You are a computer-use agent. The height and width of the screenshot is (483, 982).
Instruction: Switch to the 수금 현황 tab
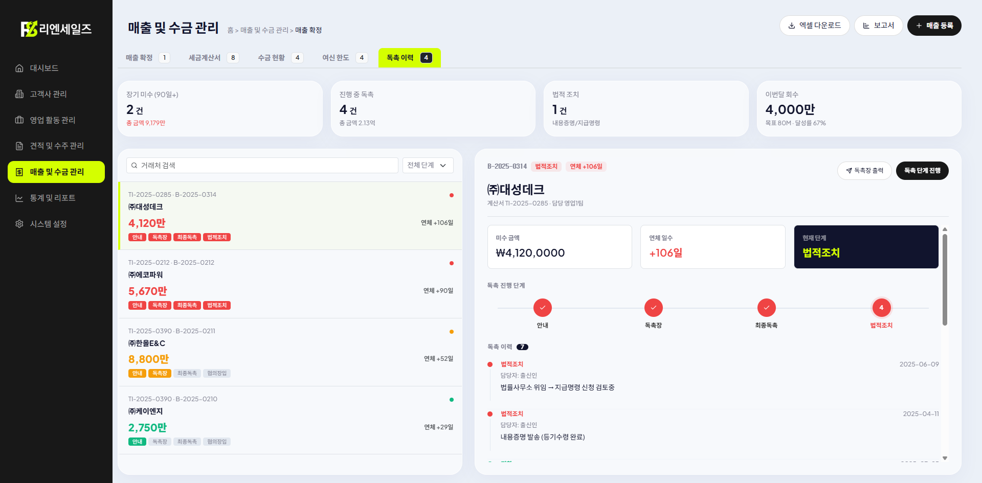(x=280, y=58)
